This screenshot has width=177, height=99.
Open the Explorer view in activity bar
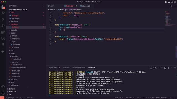[3, 7]
